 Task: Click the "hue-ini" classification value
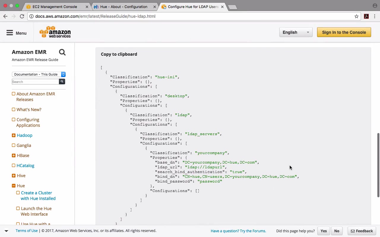coord(166,77)
